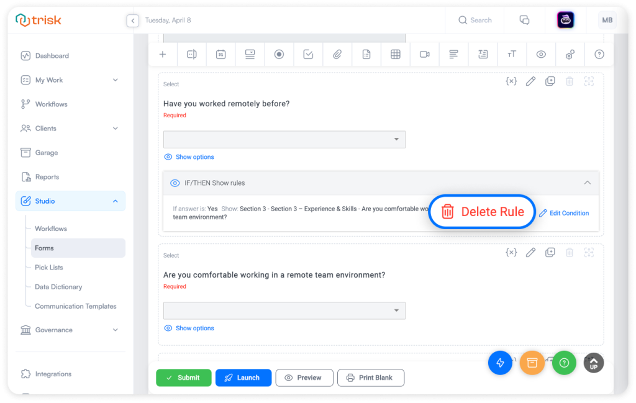Screen dimensions: 636x403
Task: Open the chat messages icon in header
Action: [524, 20]
